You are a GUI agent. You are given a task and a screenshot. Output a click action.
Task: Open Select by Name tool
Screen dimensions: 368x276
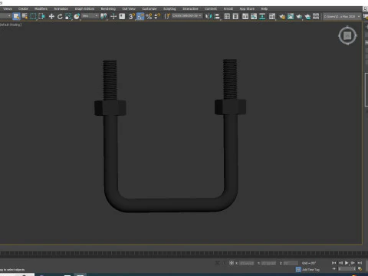(25, 16)
